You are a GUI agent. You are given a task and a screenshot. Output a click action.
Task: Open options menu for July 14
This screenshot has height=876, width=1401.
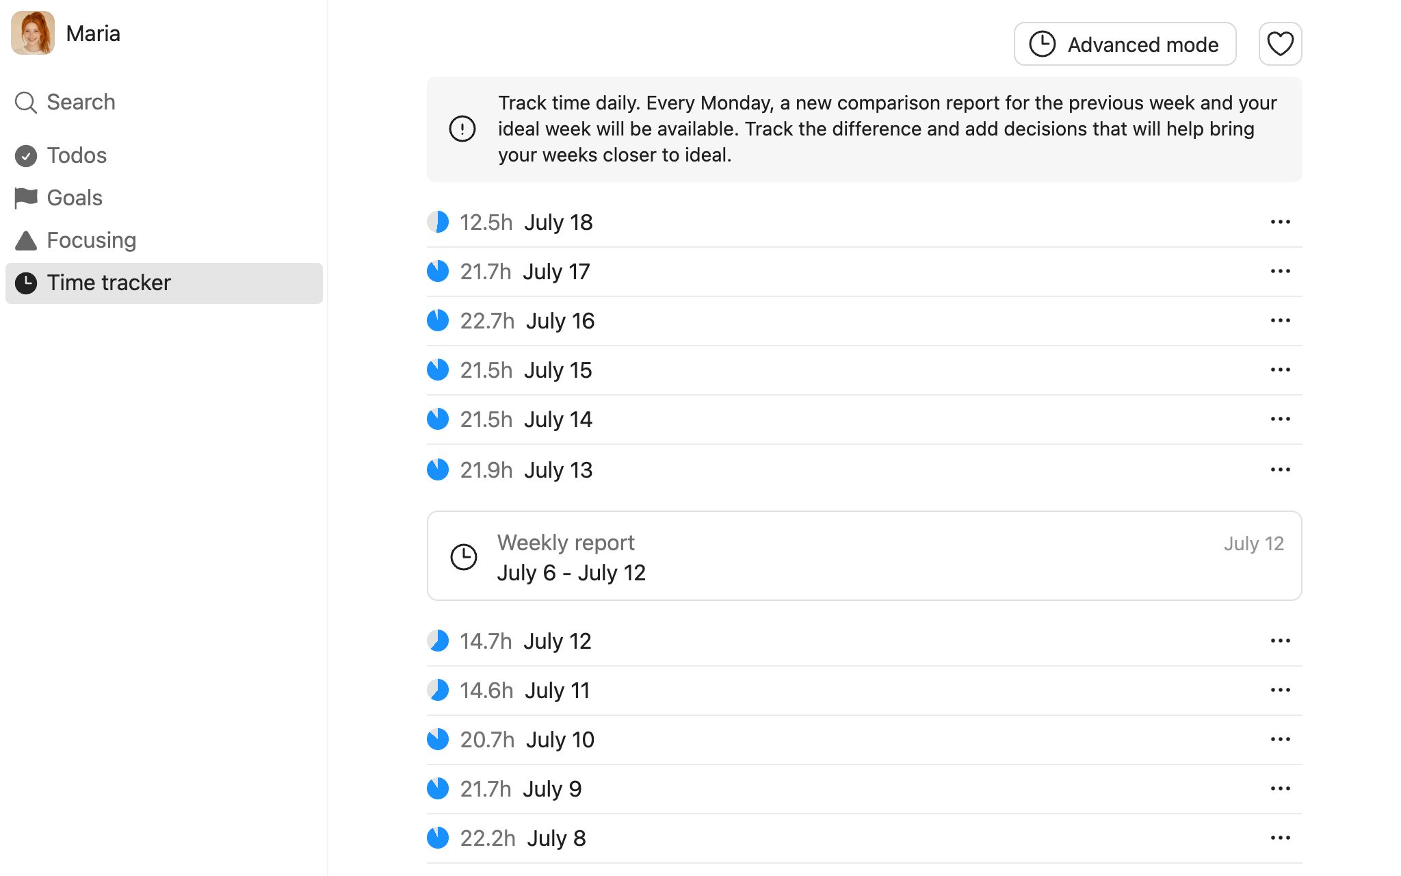pyautogui.click(x=1280, y=419)
